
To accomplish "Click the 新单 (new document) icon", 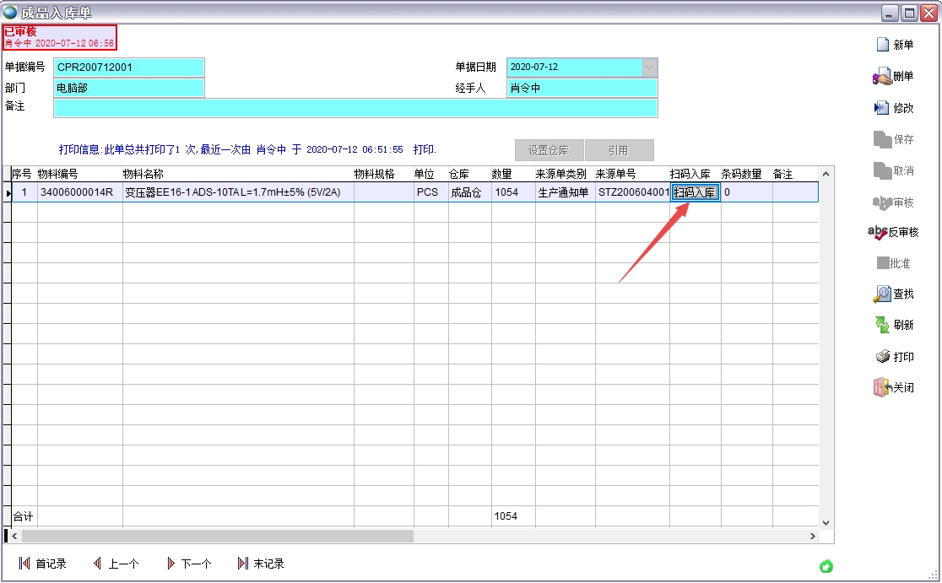I will pos(883,45).
